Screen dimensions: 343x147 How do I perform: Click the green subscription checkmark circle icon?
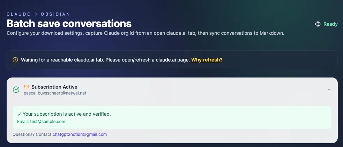[x=16, y=90]
